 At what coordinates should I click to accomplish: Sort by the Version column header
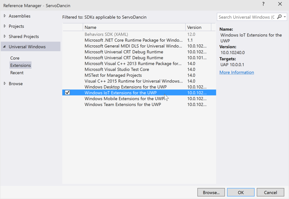click(x=198, y=27)
